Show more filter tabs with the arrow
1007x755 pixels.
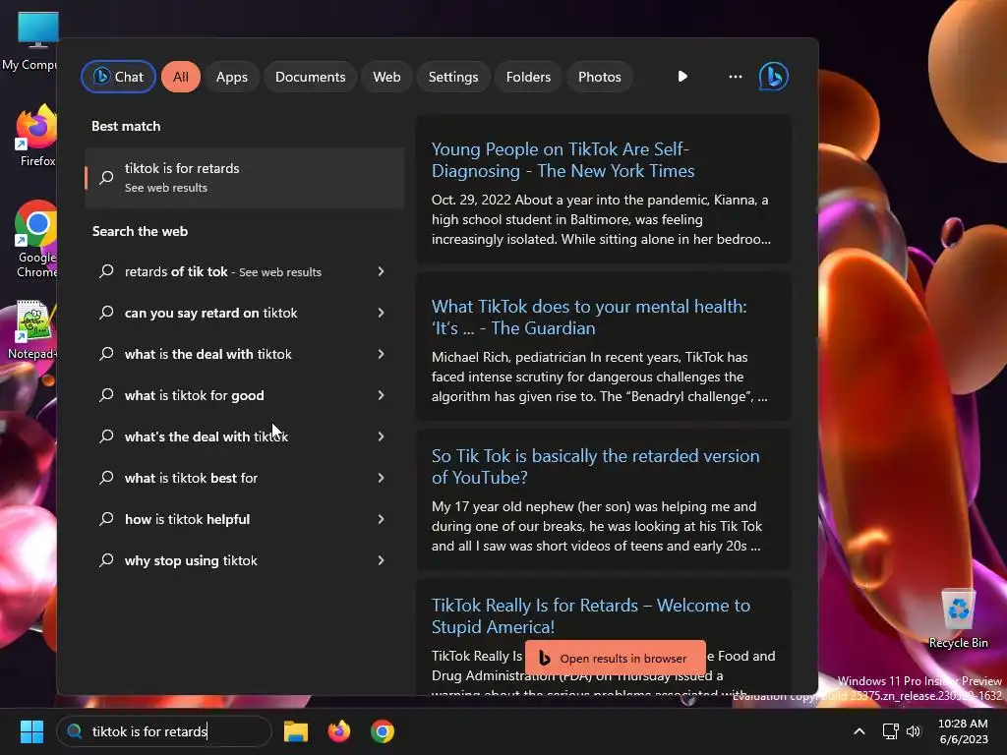pyautogui.click(x=682, y=77)
